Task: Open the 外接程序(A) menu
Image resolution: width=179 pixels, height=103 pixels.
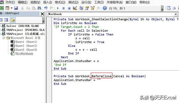Action: pyautogui.click(x=115, y=2)
